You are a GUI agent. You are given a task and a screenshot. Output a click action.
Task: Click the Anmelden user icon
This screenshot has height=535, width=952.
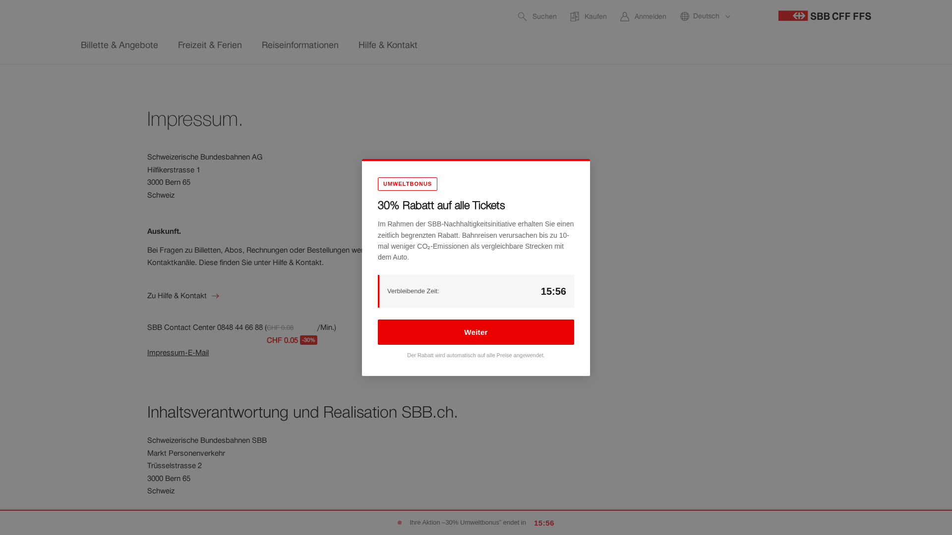coord(625,17)
